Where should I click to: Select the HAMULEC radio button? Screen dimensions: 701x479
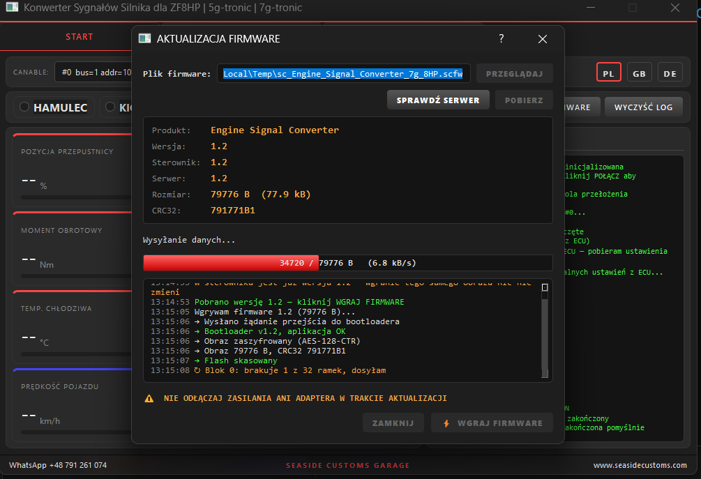pyautogui.click(x=24, y=107)
